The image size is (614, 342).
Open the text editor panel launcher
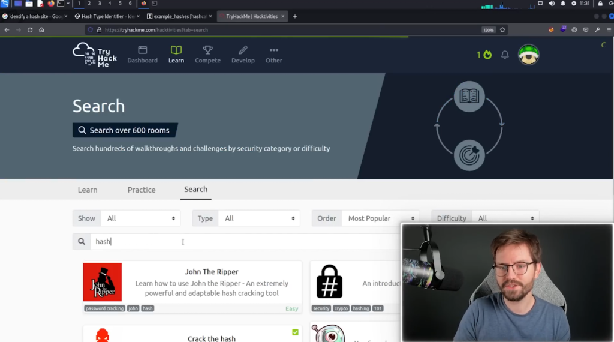point(40,4)
